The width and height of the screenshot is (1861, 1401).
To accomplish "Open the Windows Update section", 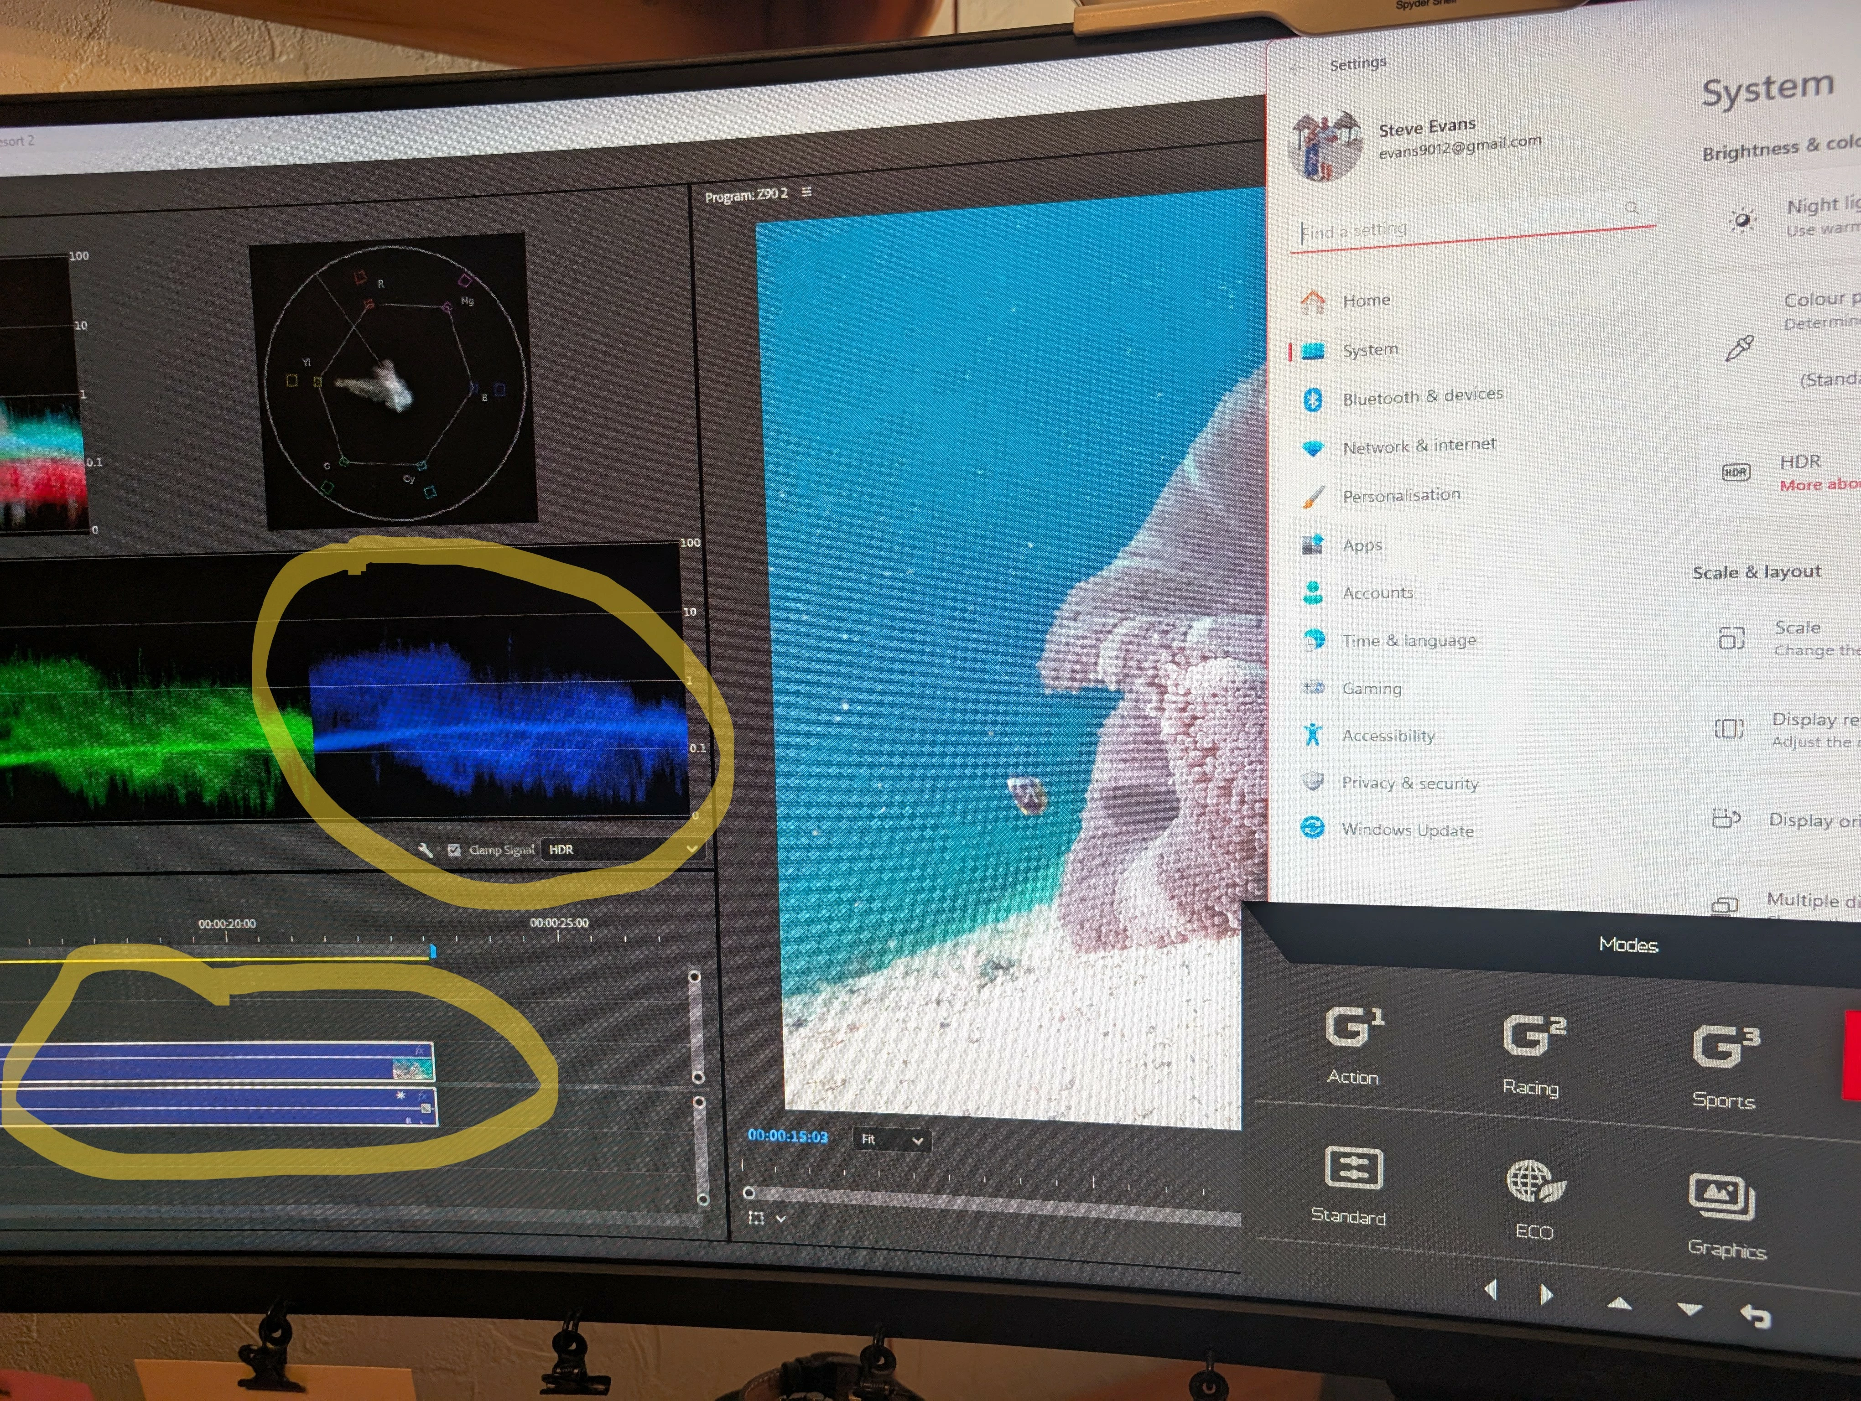I will point(1407,830).
